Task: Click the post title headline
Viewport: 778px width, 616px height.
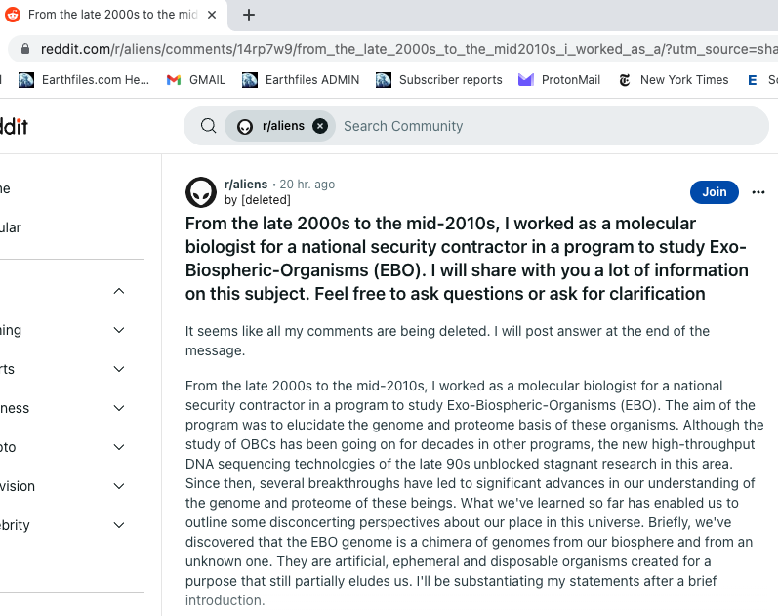Action: coord(467,259)
